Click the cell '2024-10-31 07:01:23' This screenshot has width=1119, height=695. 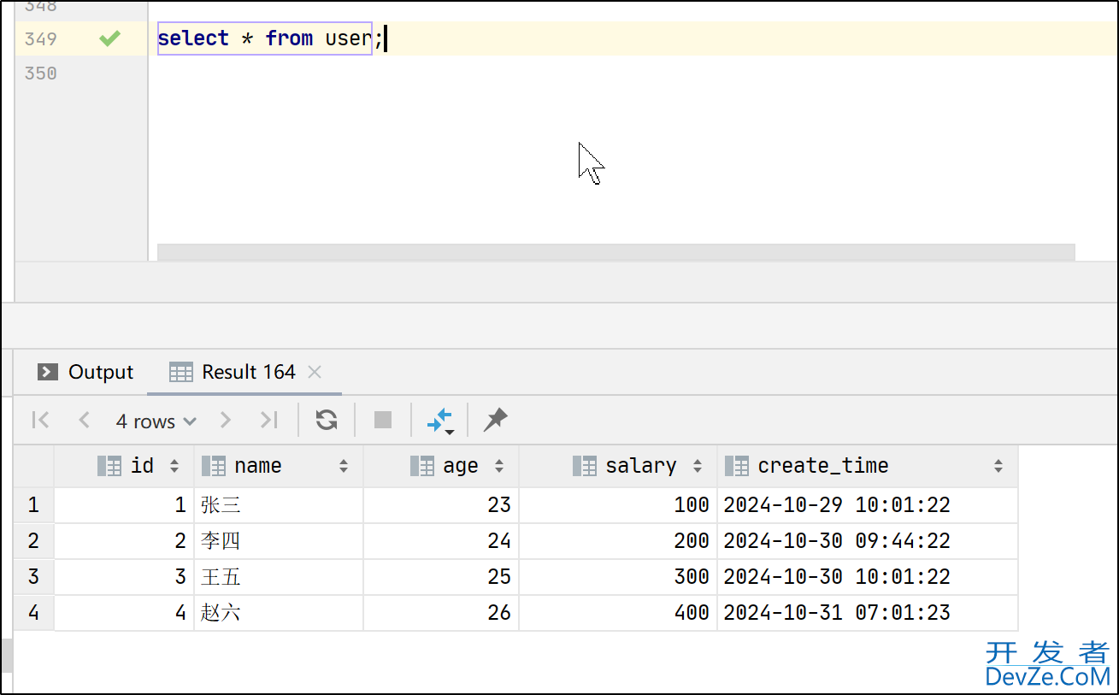click(x=868, y=613)
